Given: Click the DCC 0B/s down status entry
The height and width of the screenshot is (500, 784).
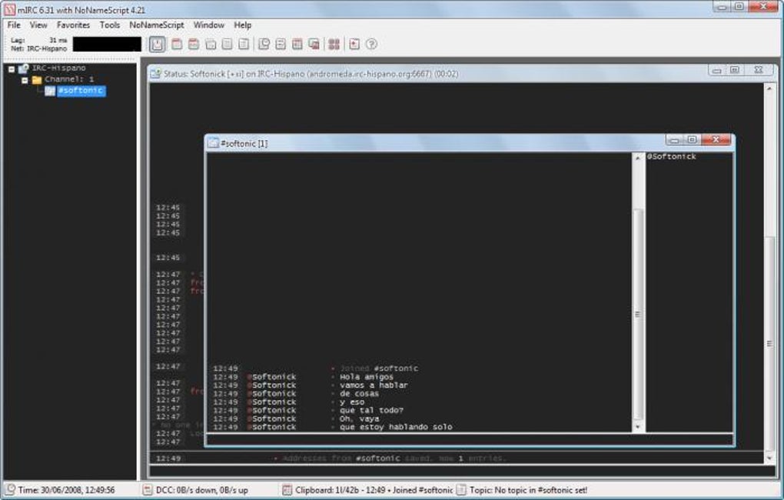Looking at the screenshot, I should coord(202,490).
